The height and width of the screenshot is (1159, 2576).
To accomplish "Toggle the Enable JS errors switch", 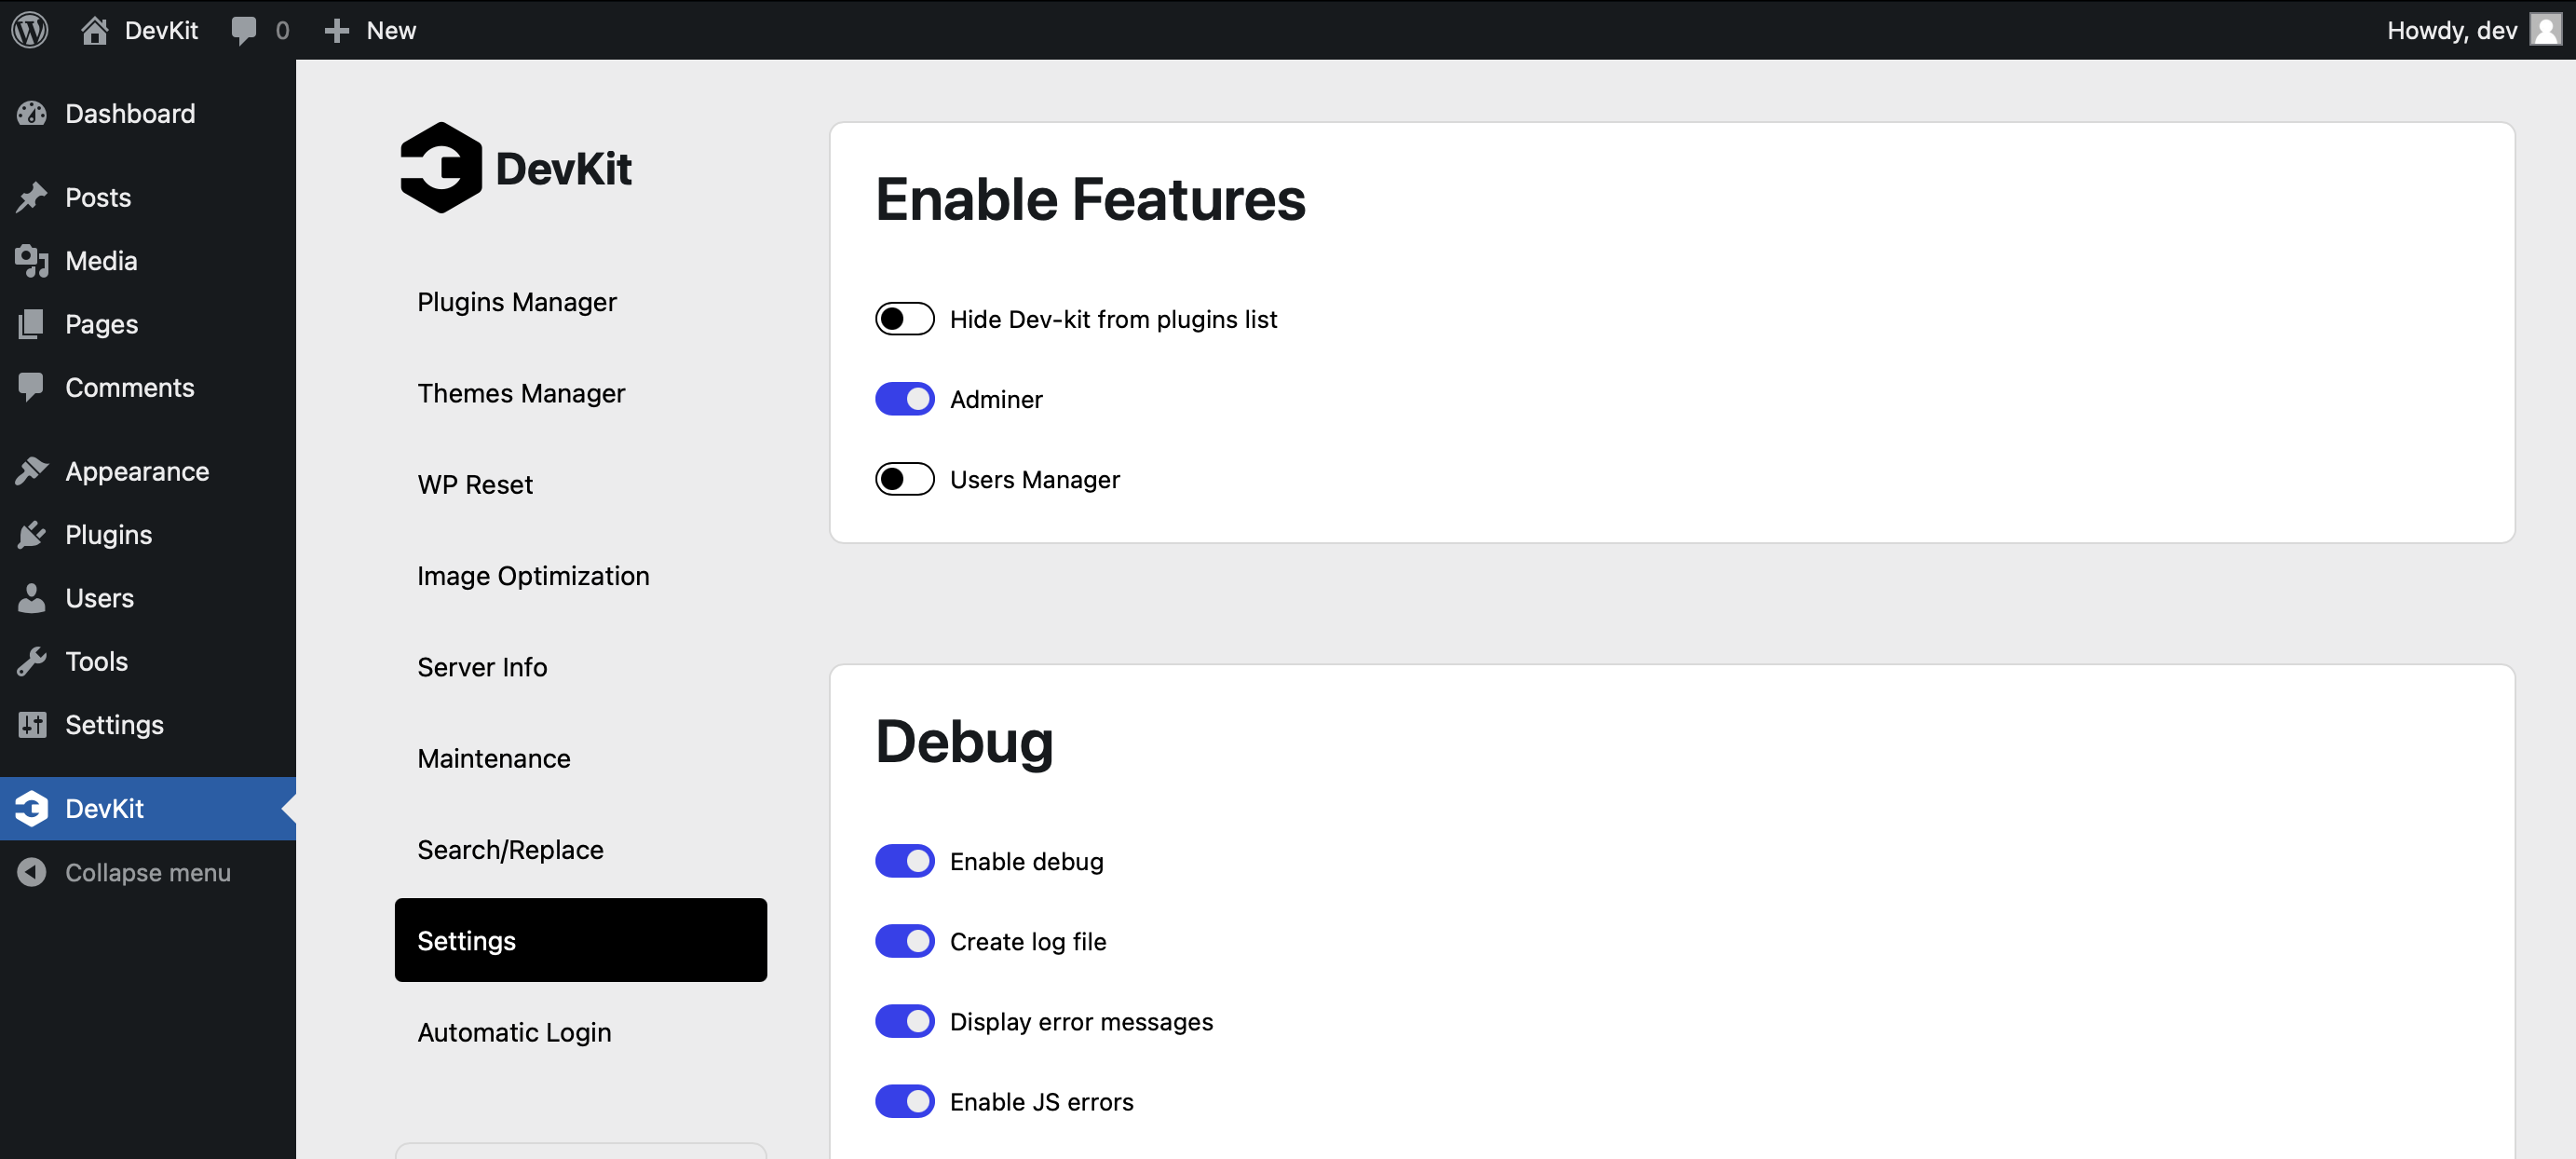I will click(x=905, y=1101).
